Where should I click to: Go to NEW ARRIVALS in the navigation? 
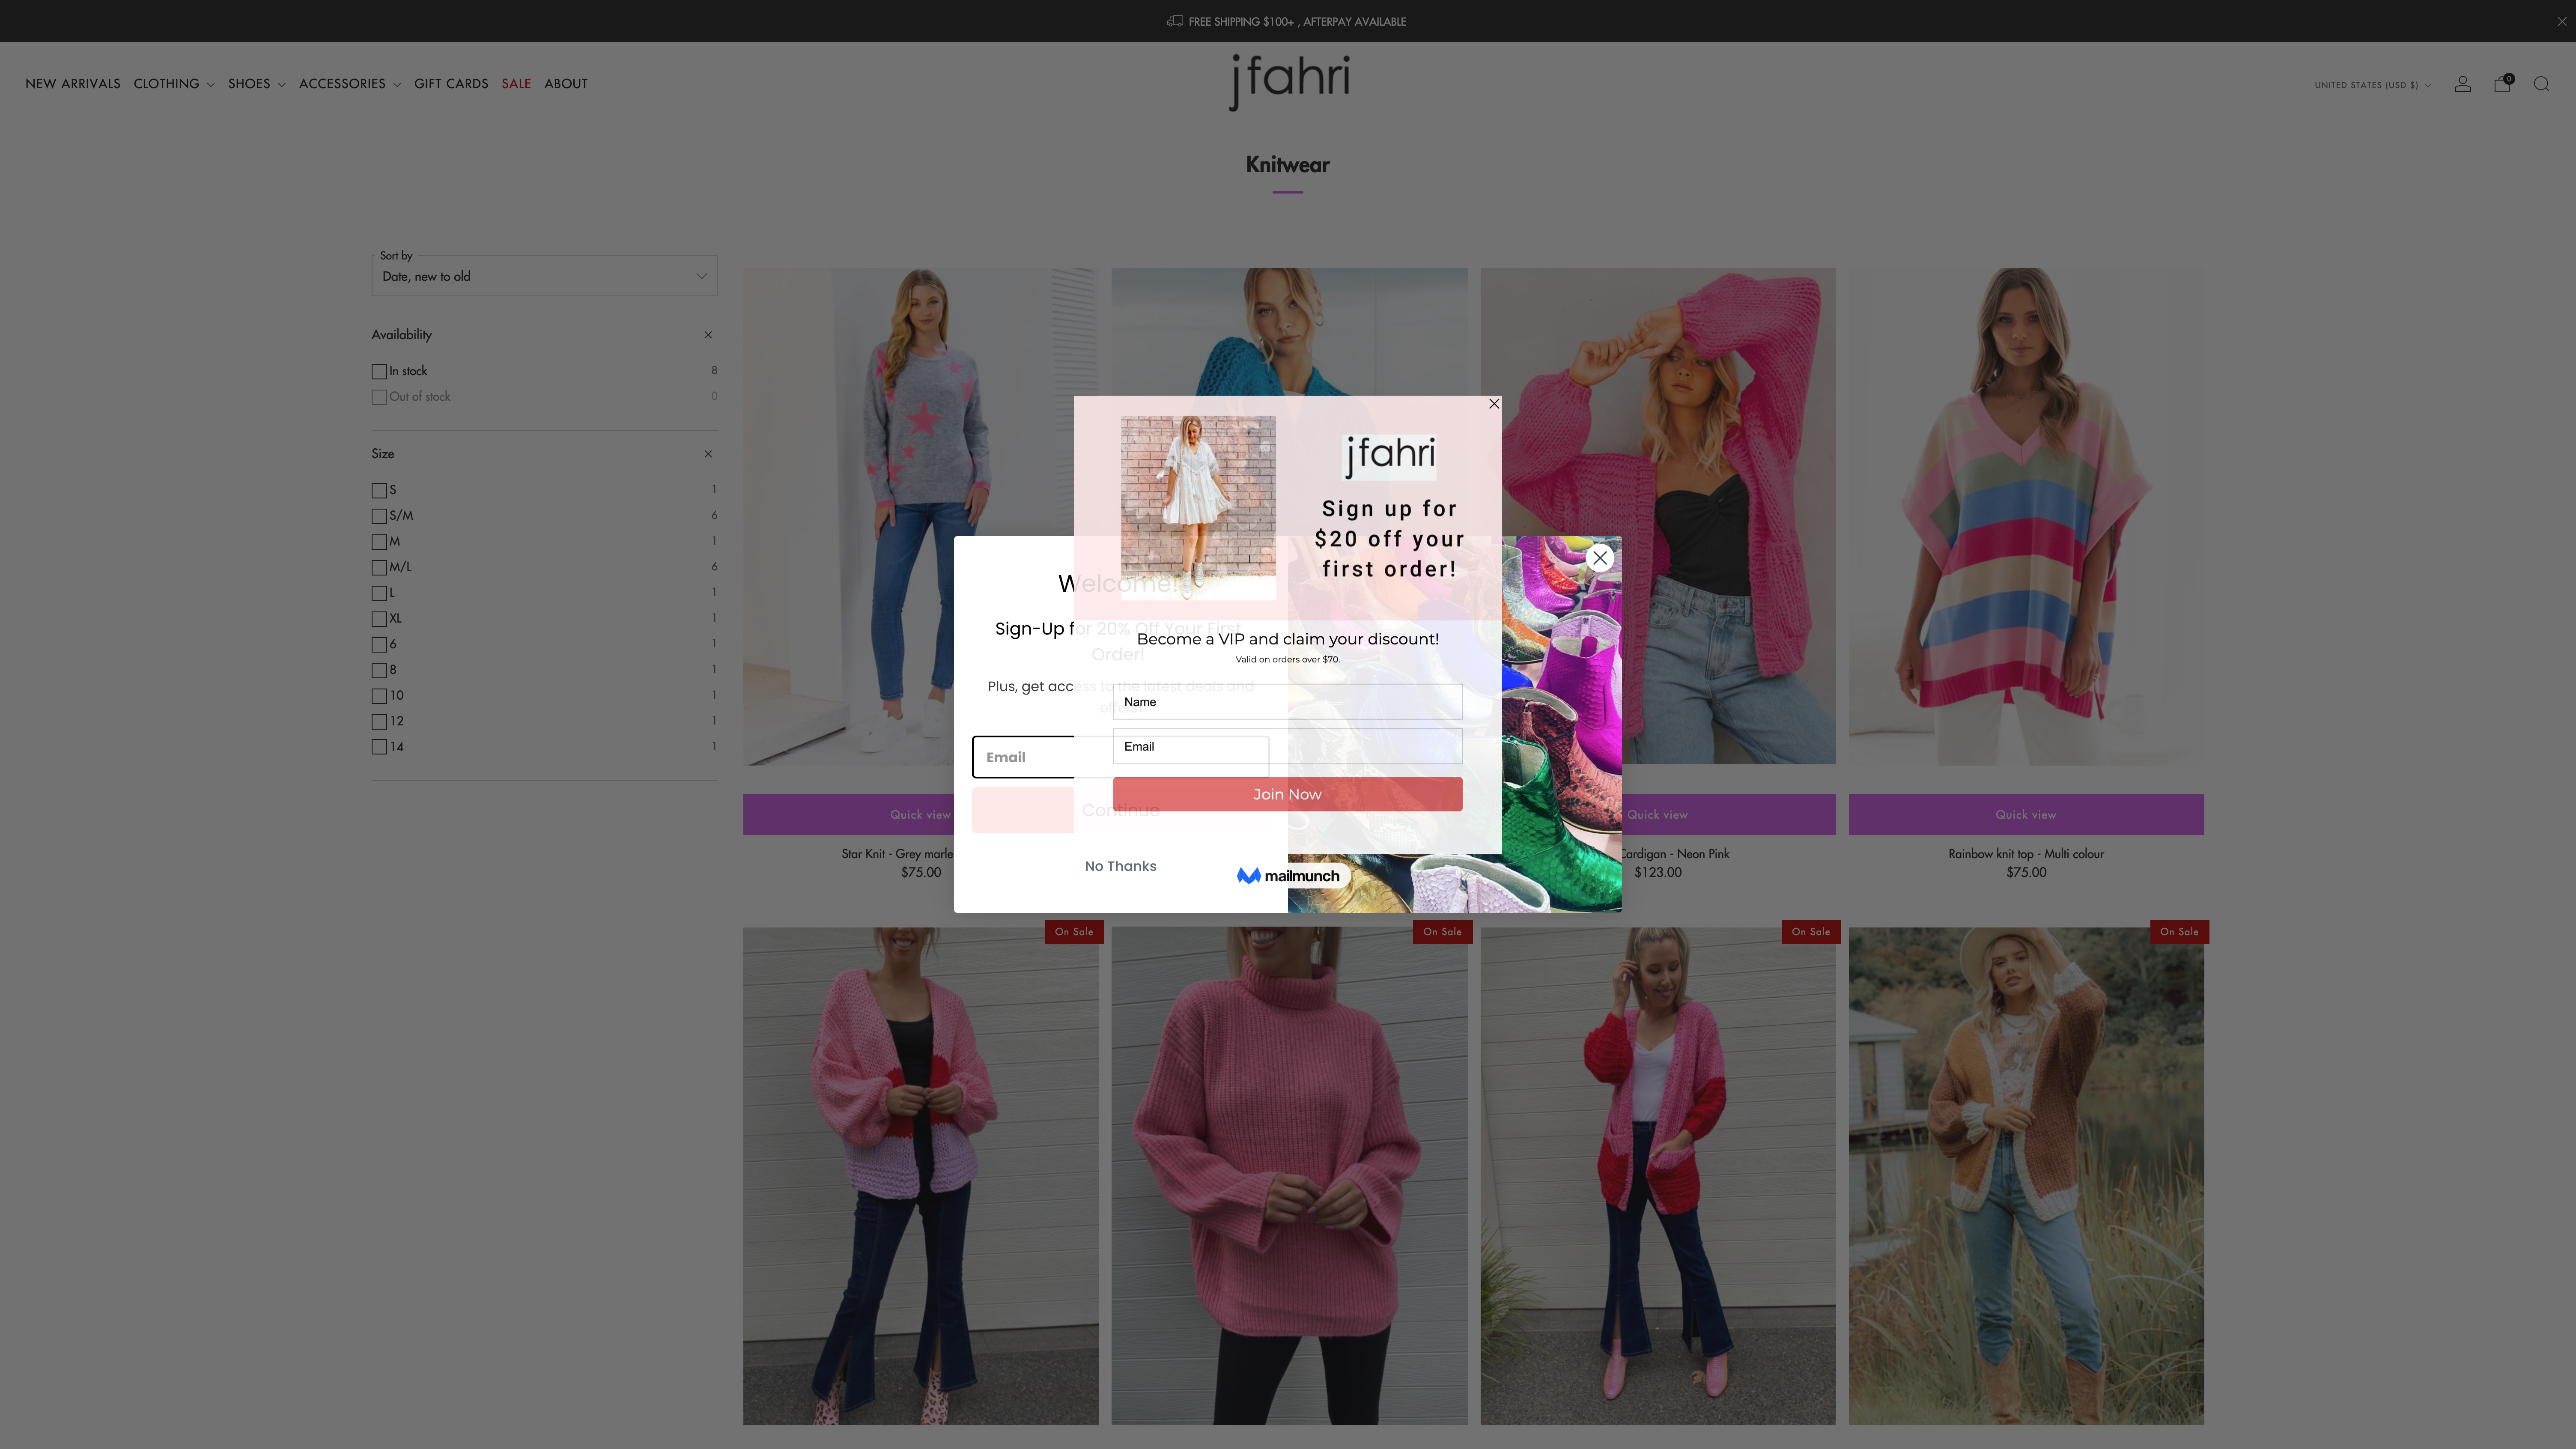[73, 84]
